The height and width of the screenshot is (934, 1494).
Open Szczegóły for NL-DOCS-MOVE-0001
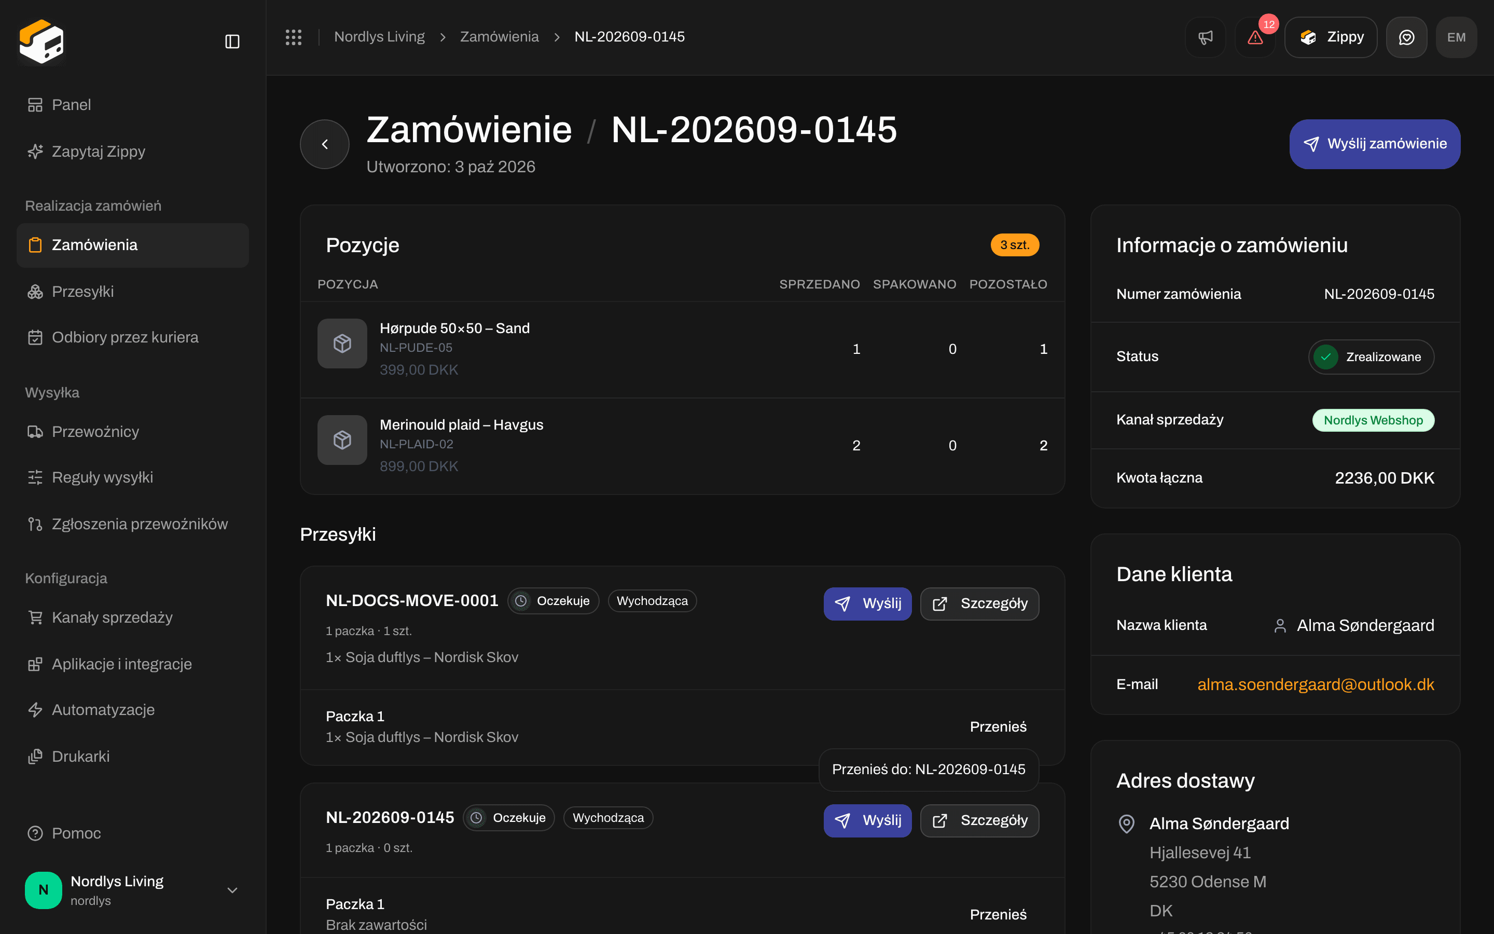pyautogui.click(x=980, y=603)
